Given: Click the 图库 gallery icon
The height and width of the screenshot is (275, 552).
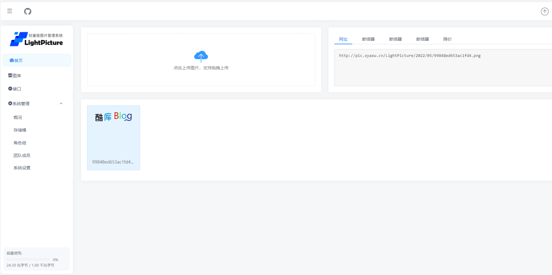Looking at the screenshot, I should pyautogui.click(x=10, y=76).
